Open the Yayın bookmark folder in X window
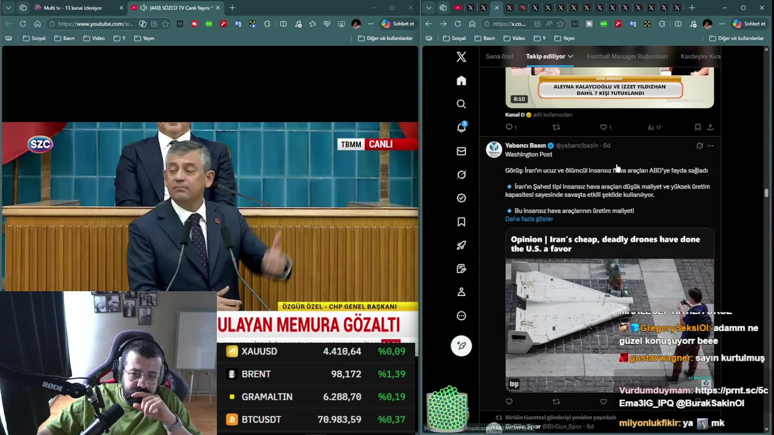The height and width of the screenshot is (435, 774). [564, 38]
